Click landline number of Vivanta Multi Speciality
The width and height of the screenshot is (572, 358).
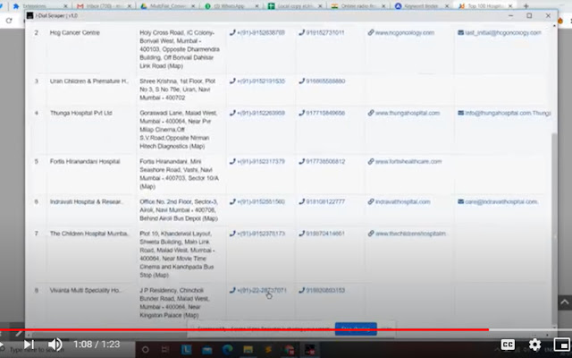pos(258,290)
